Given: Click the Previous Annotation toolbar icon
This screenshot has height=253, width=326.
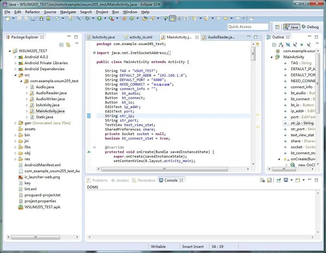Looking at the screenshot, I should click(x=206, y=19).
